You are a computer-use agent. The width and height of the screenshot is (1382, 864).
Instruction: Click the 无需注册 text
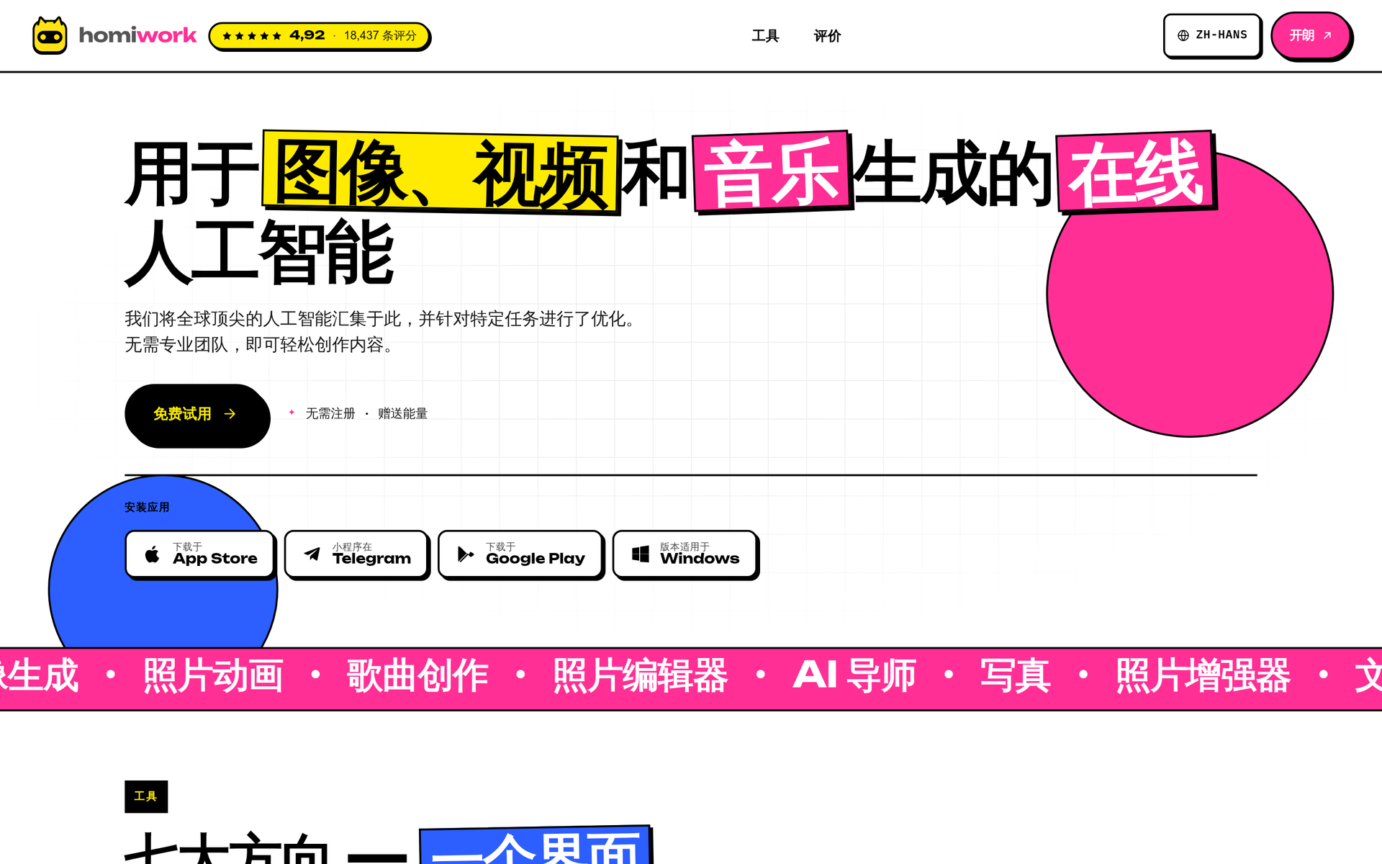(330, 413)
